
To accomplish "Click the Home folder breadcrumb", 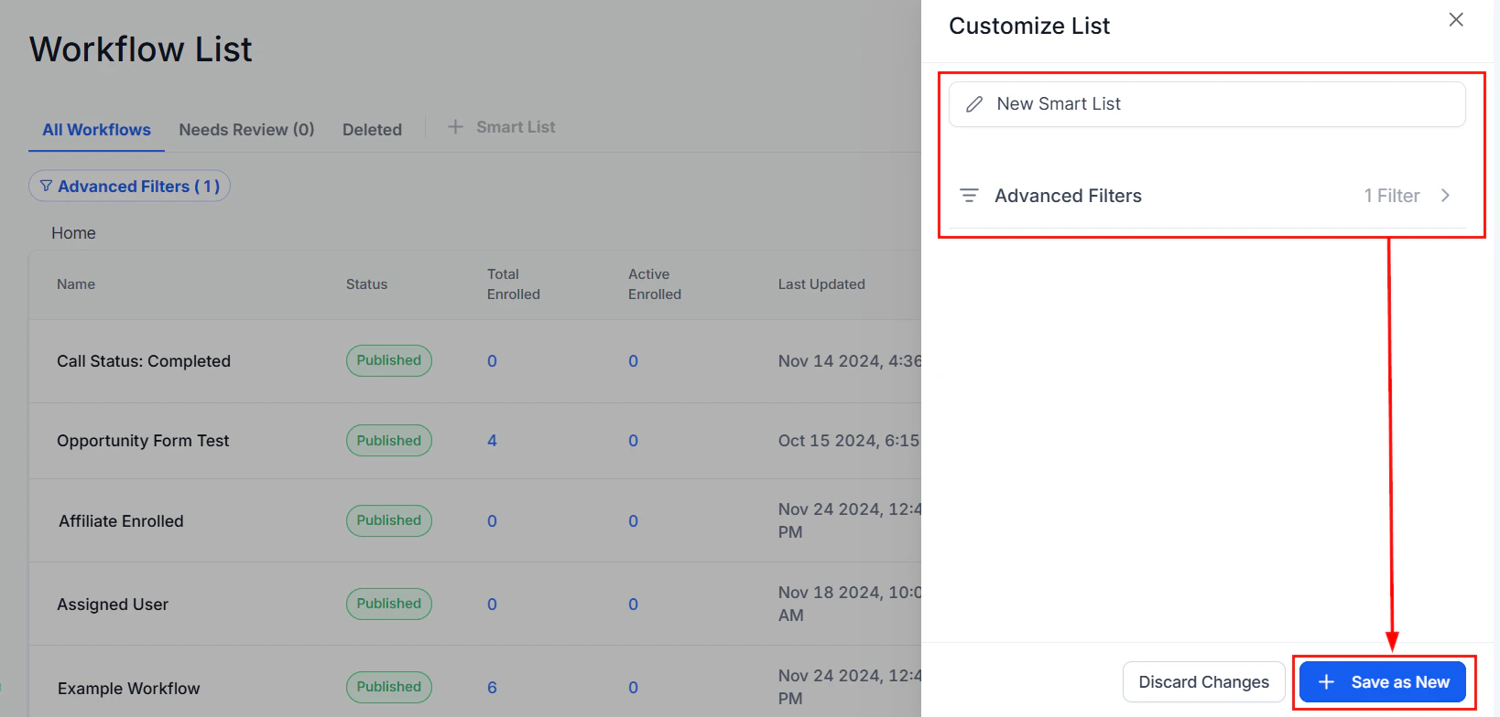I will tap(73, 233).
